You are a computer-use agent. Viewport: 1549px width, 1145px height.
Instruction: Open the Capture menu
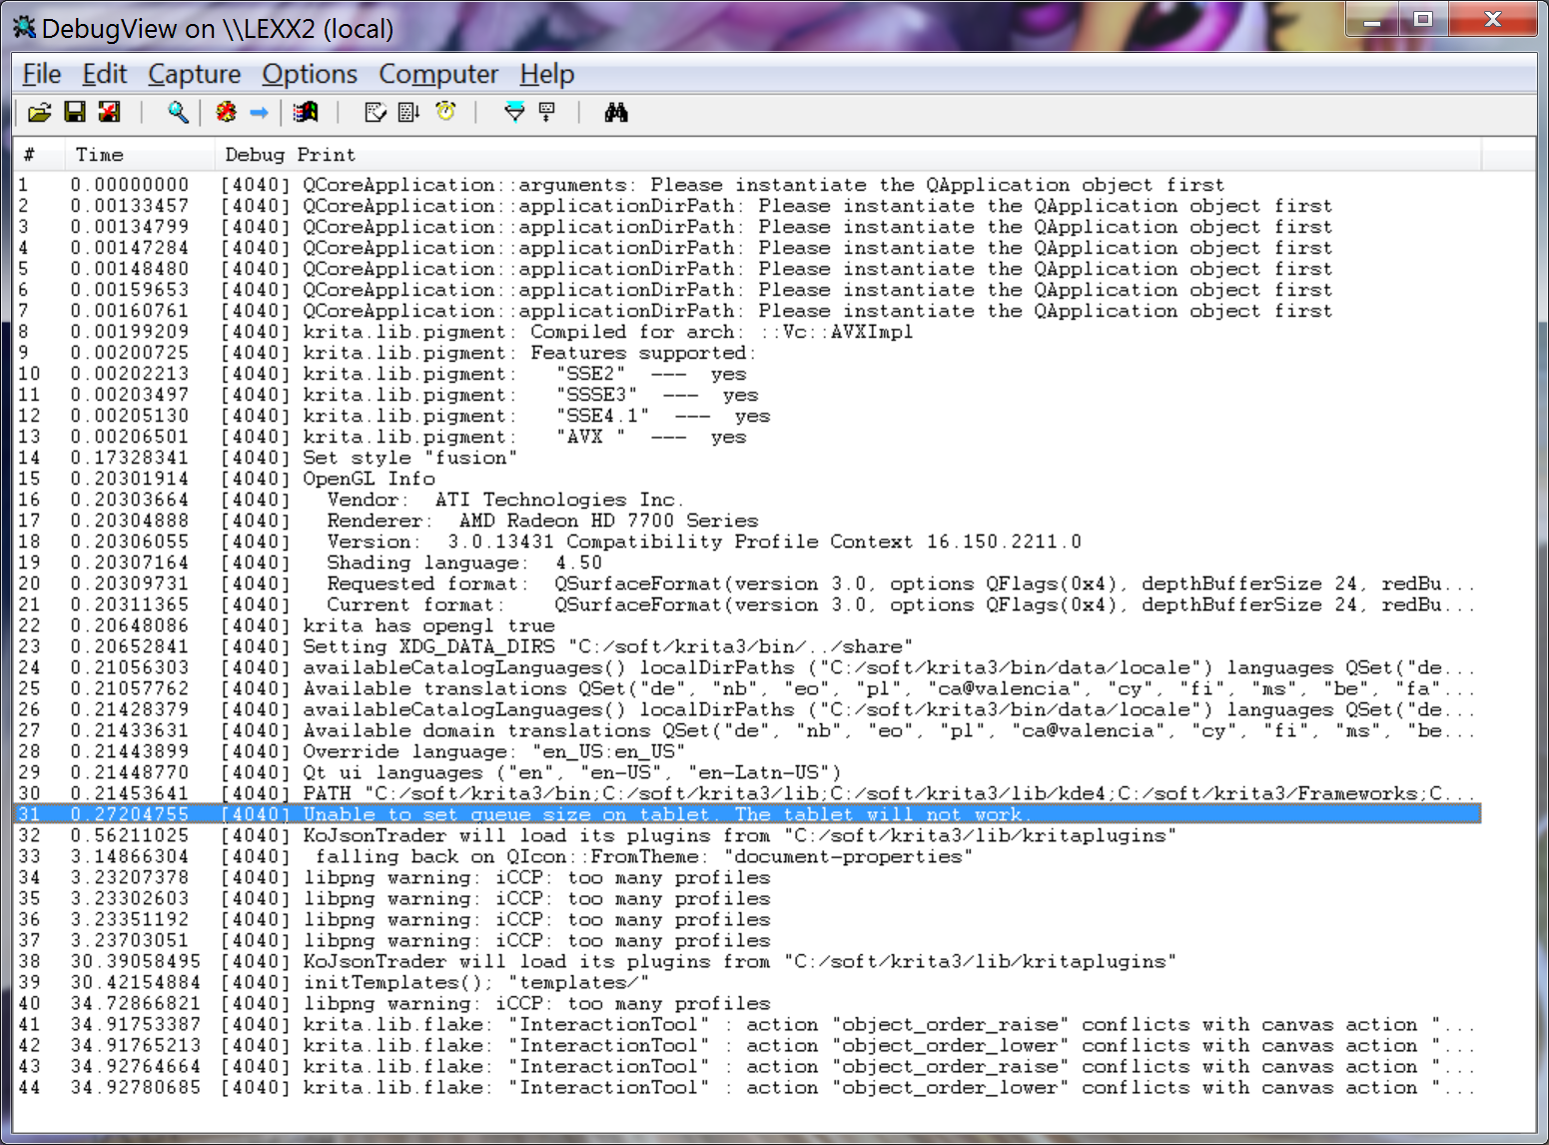[195, 74]
